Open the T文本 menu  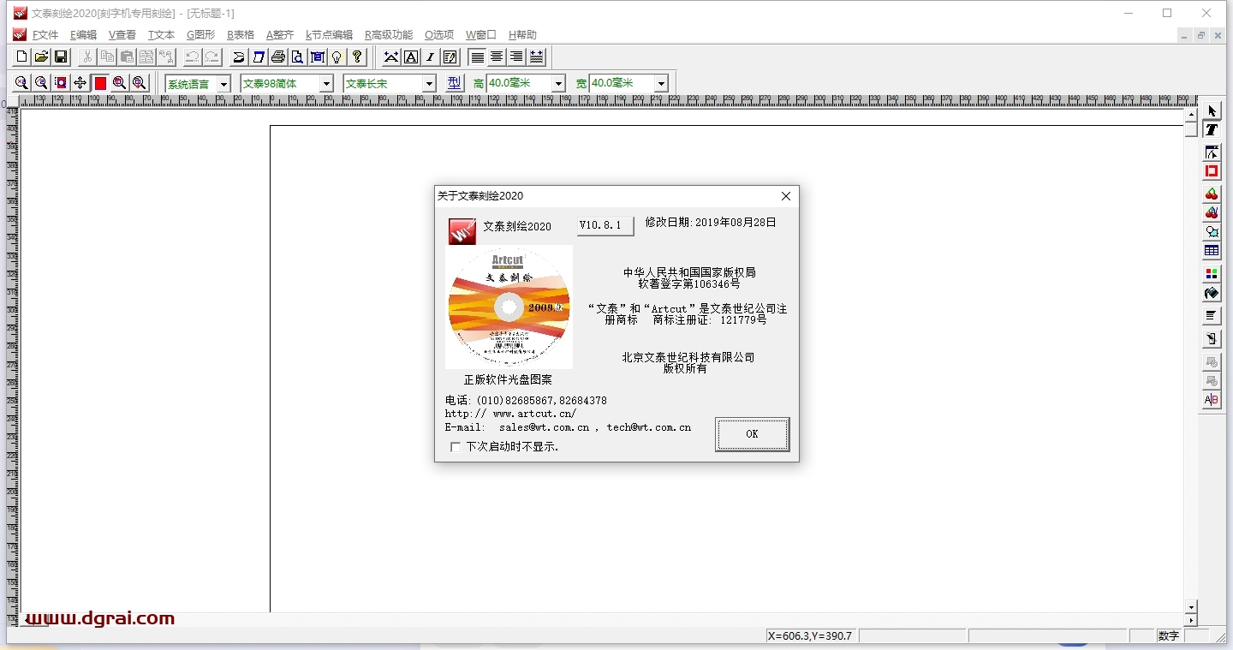(x=161, y=35)
